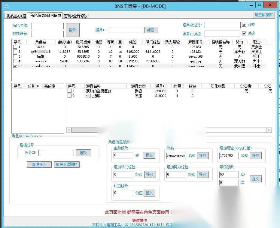Click the 任务ID input under 强接任务
This screenshot has height=228, width=280.
[56, 153]
